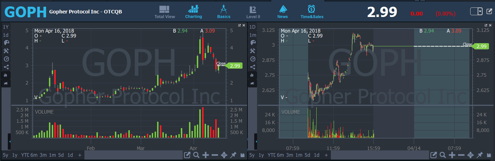Detach the 1D chart using its top-right pop-out icon

point(486,25)
